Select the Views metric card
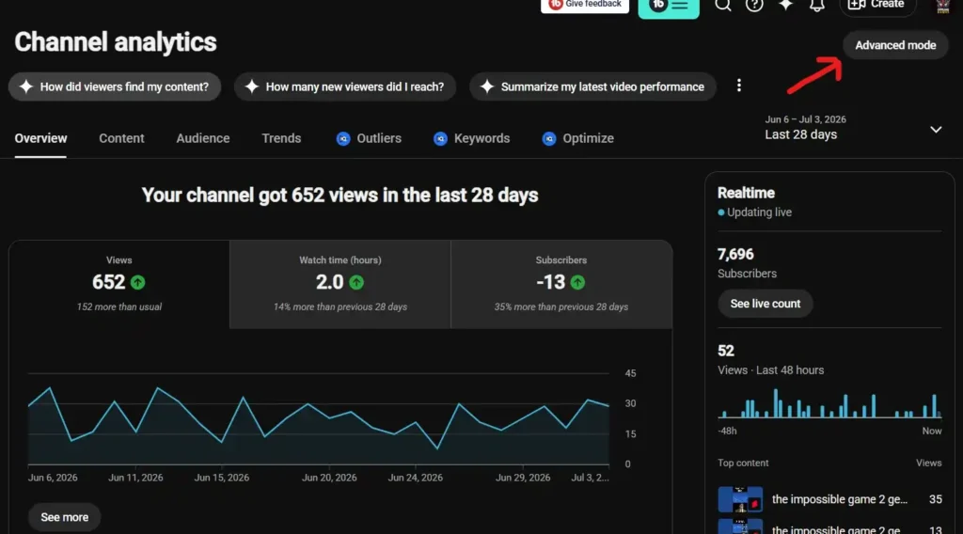 (119, 284)
